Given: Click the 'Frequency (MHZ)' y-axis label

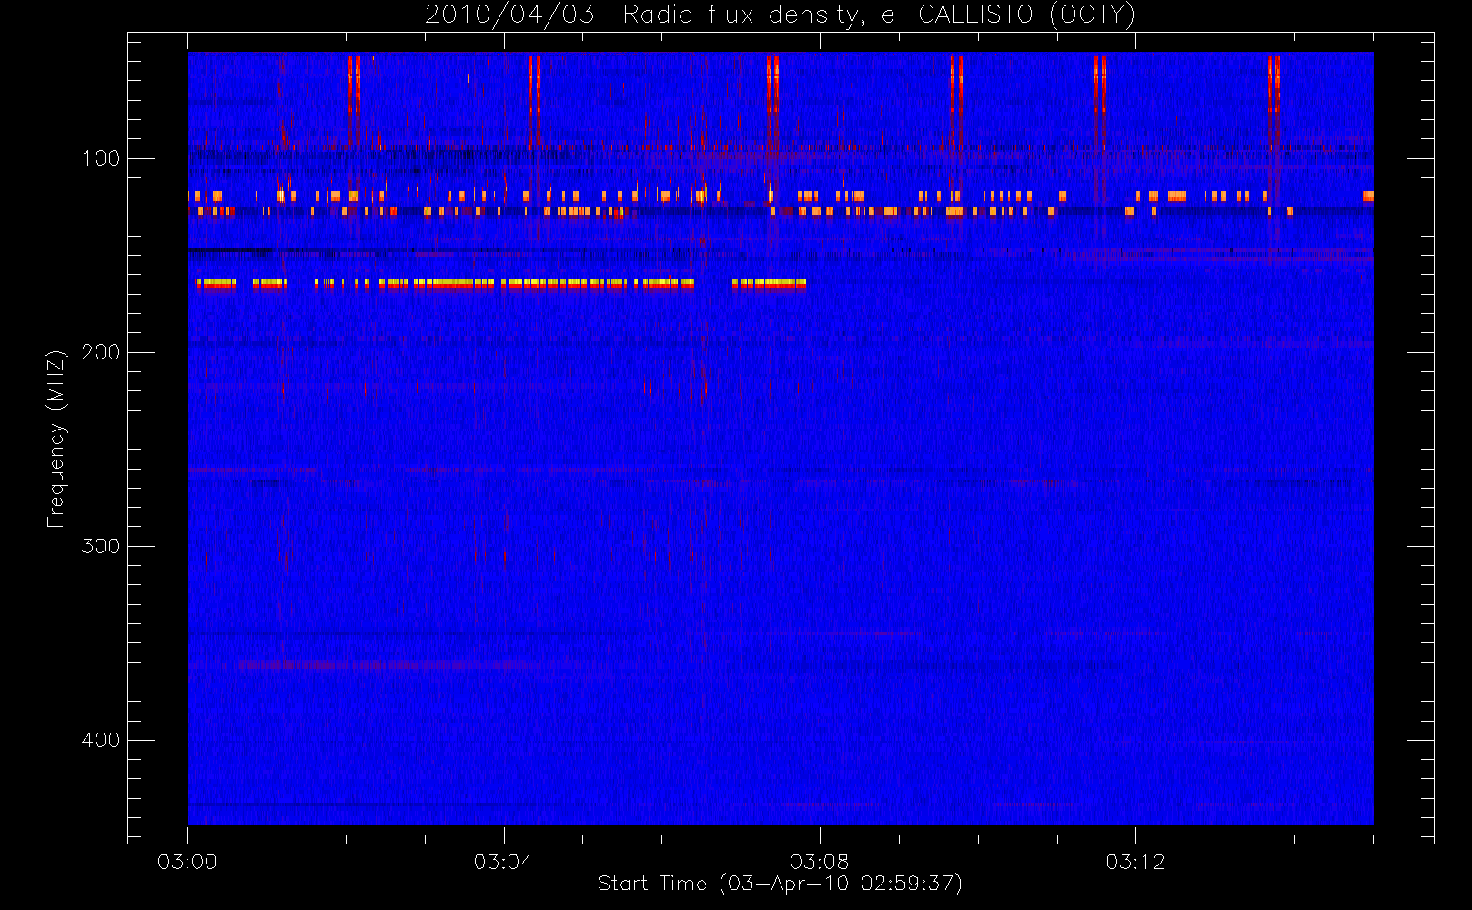Looking at the screenshot, I should coord(56,439).
